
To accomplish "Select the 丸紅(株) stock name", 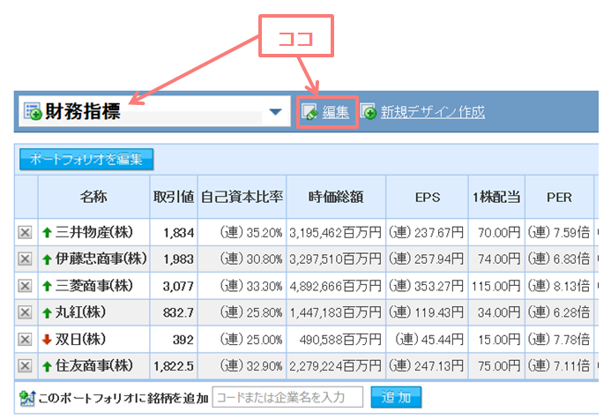I will pyautogui.click(x=80, y=312).
